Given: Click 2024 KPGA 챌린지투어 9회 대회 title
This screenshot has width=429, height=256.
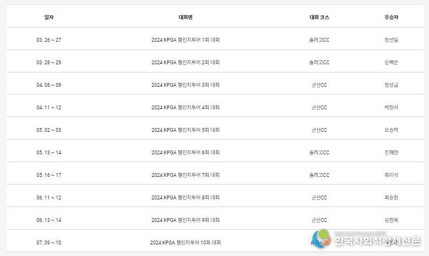Looking at the screenshot, I should coord(186,220).
